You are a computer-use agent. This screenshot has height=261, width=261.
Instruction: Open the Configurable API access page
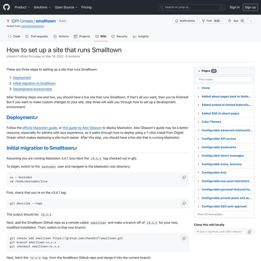(219, 139)
